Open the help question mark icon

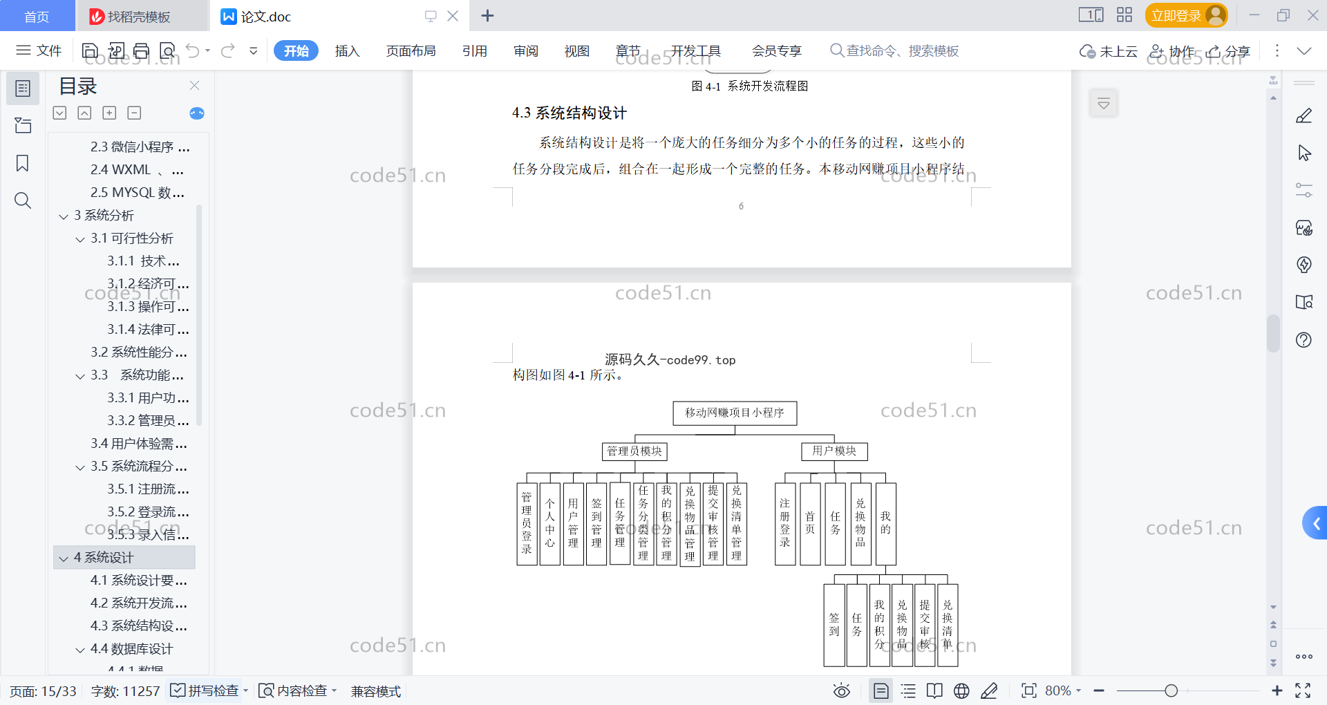1304,339
